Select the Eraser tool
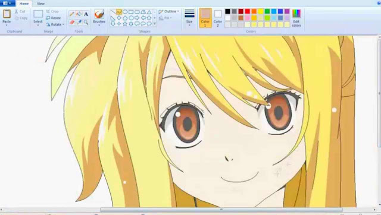Image resolution: width=381 pixels, height=215 pixels. 71,23
